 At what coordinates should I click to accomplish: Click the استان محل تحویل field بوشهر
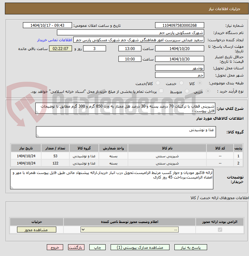(x=180, y=68)
